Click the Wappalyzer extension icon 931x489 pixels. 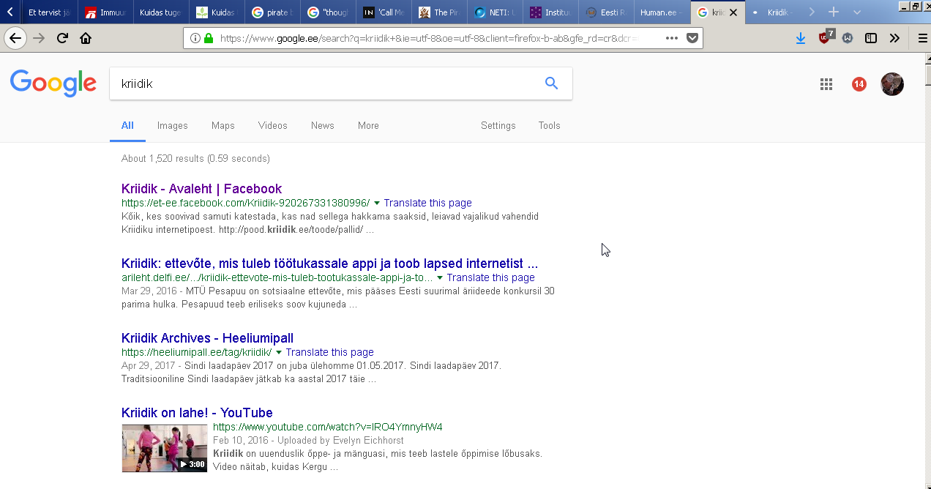coord(848,38)
